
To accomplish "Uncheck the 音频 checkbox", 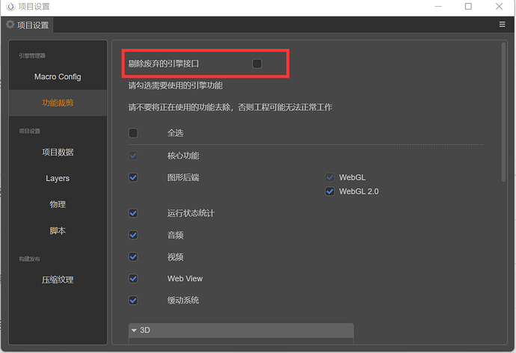I will (133, 235).
